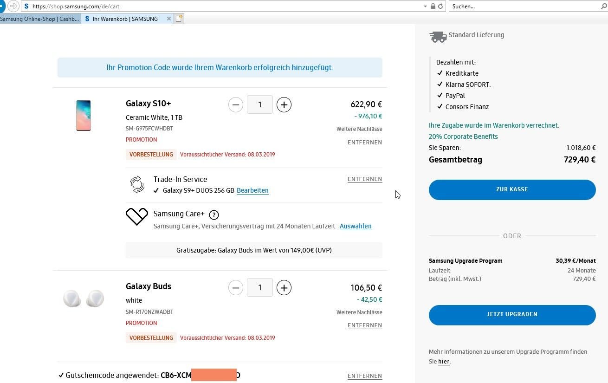Click the Trade-In Service recycle icon
This screenshot has width=608, height=383.
pyautogui.click(x=137, y=184)
